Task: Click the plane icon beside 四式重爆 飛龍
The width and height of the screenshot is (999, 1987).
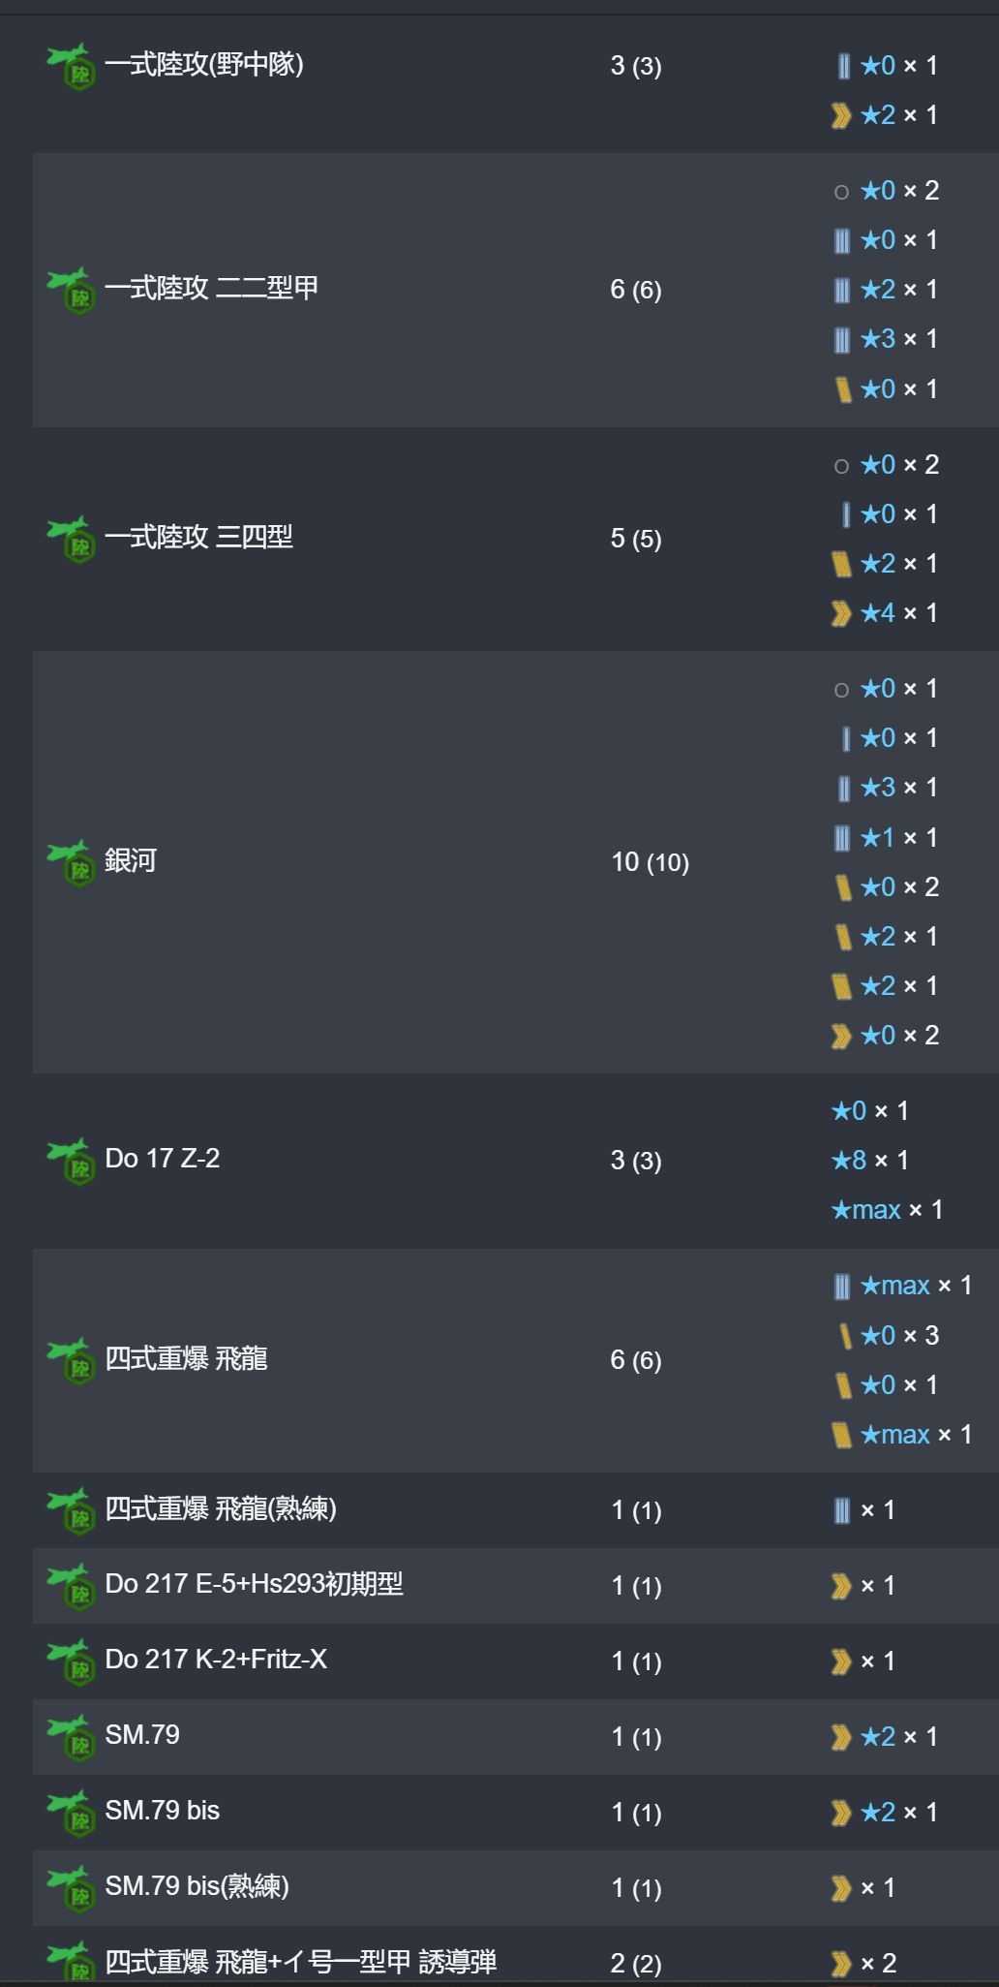Action: click(x=71, y=1360)
